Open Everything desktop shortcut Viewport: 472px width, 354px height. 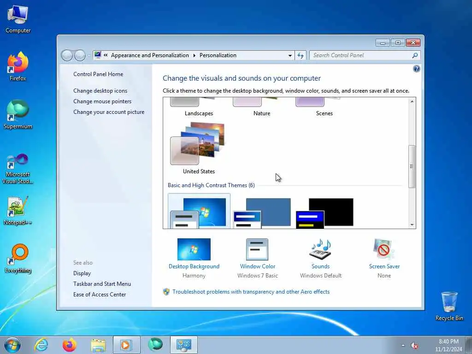[18, 259]
